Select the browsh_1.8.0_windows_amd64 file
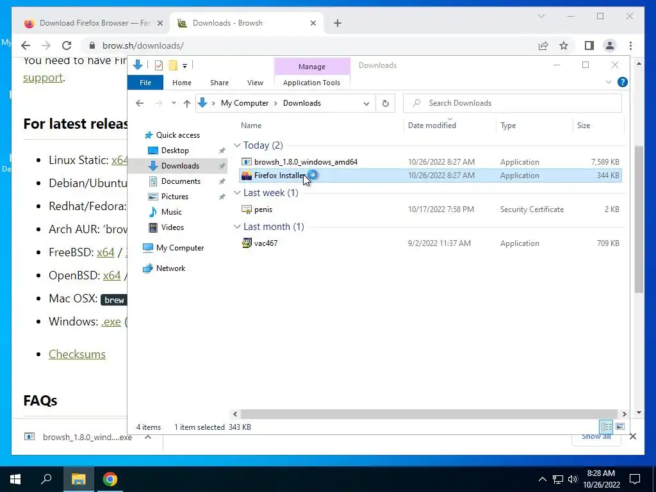The image size is (656, 492). click(306, 162)
